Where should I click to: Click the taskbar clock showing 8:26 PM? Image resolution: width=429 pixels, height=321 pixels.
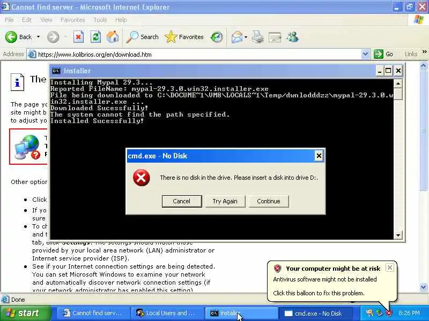point(409,313)
